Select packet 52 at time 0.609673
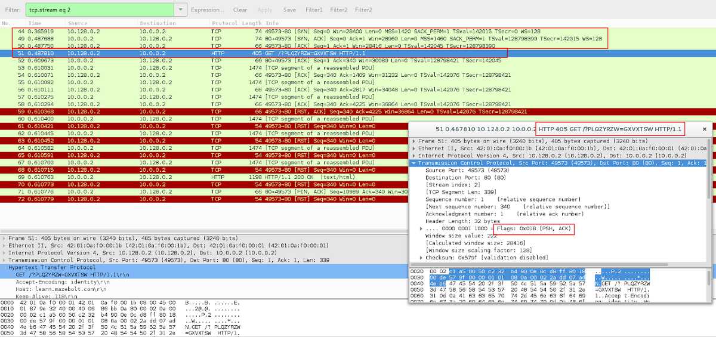 pyautogui.click(x=358, y=61)
